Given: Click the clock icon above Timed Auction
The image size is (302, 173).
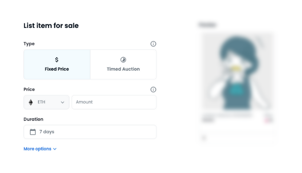Looking at the screenshot, I should click(x=123, y=60).
